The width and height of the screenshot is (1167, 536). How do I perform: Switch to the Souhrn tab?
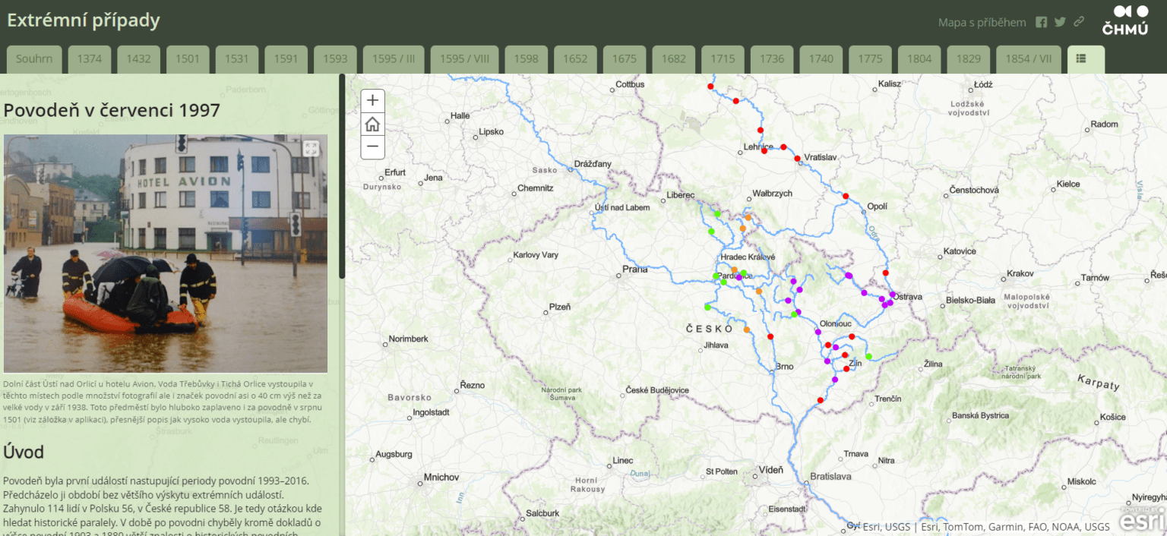(33, 58)
